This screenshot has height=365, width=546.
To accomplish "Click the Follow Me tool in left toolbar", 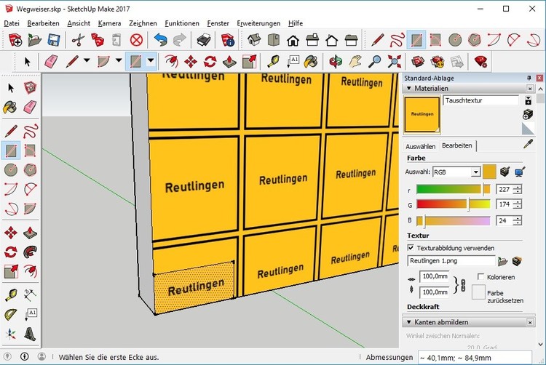I will tap(31, 252).
